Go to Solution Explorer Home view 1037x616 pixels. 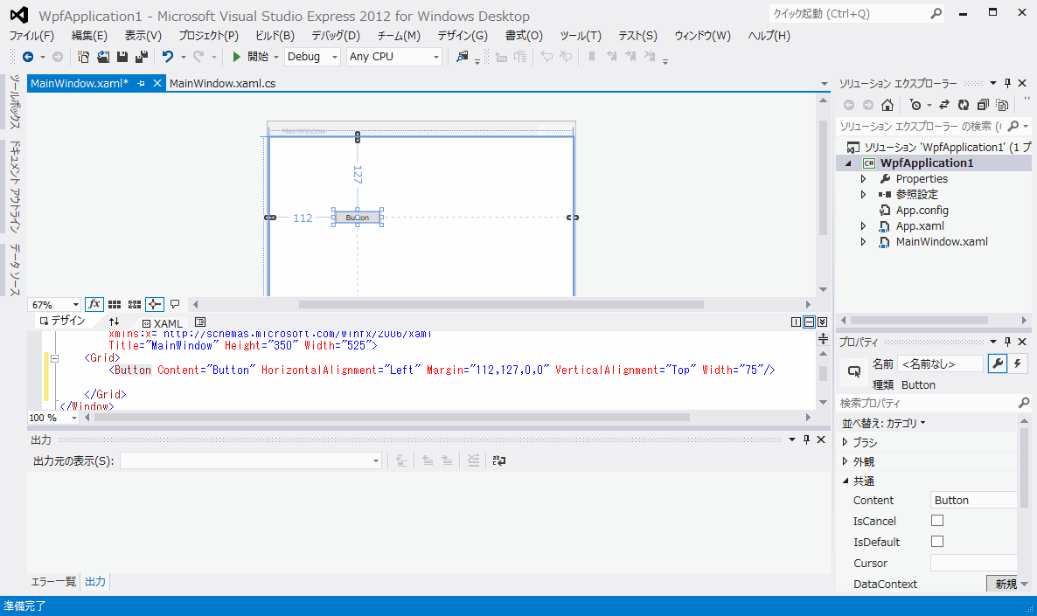pos(887,105)
